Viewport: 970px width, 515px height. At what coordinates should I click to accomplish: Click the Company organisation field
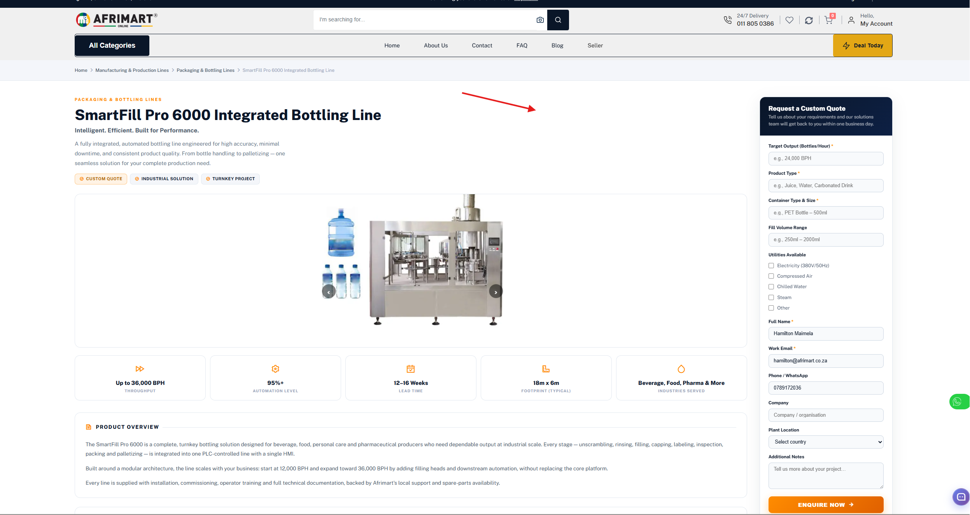coord(826,415)
